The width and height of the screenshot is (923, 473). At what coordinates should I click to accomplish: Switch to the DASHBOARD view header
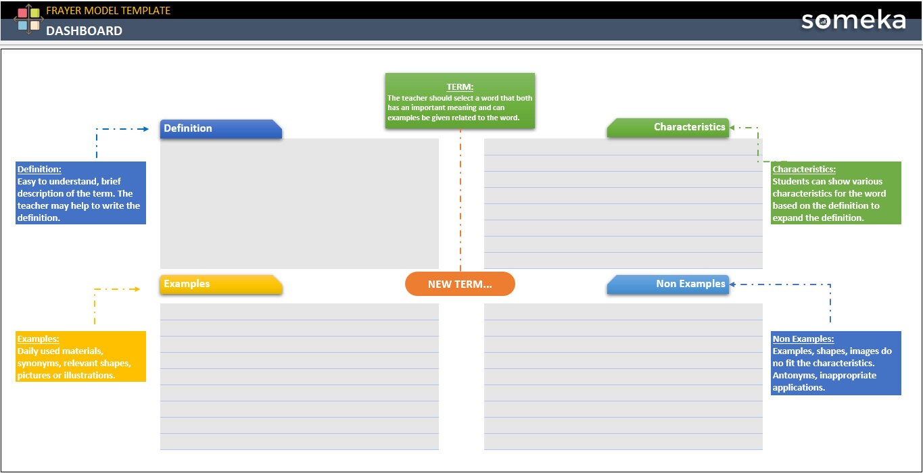pos(82,30)
